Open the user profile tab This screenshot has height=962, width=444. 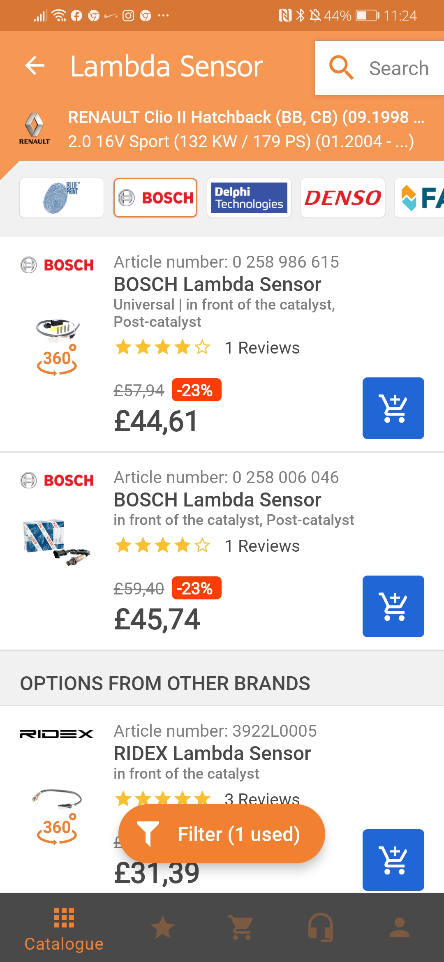pos(399,927)
